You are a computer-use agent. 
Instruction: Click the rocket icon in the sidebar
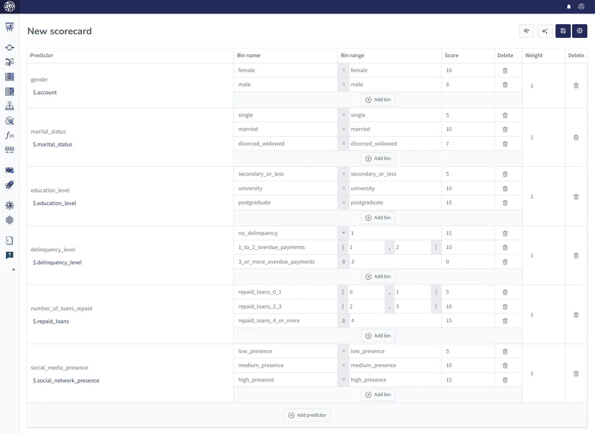coord(10,185)
